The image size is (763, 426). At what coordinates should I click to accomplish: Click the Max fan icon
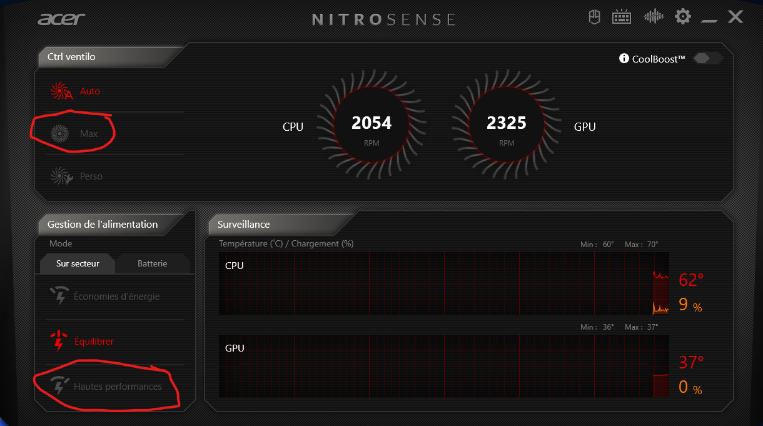(59, 133)
